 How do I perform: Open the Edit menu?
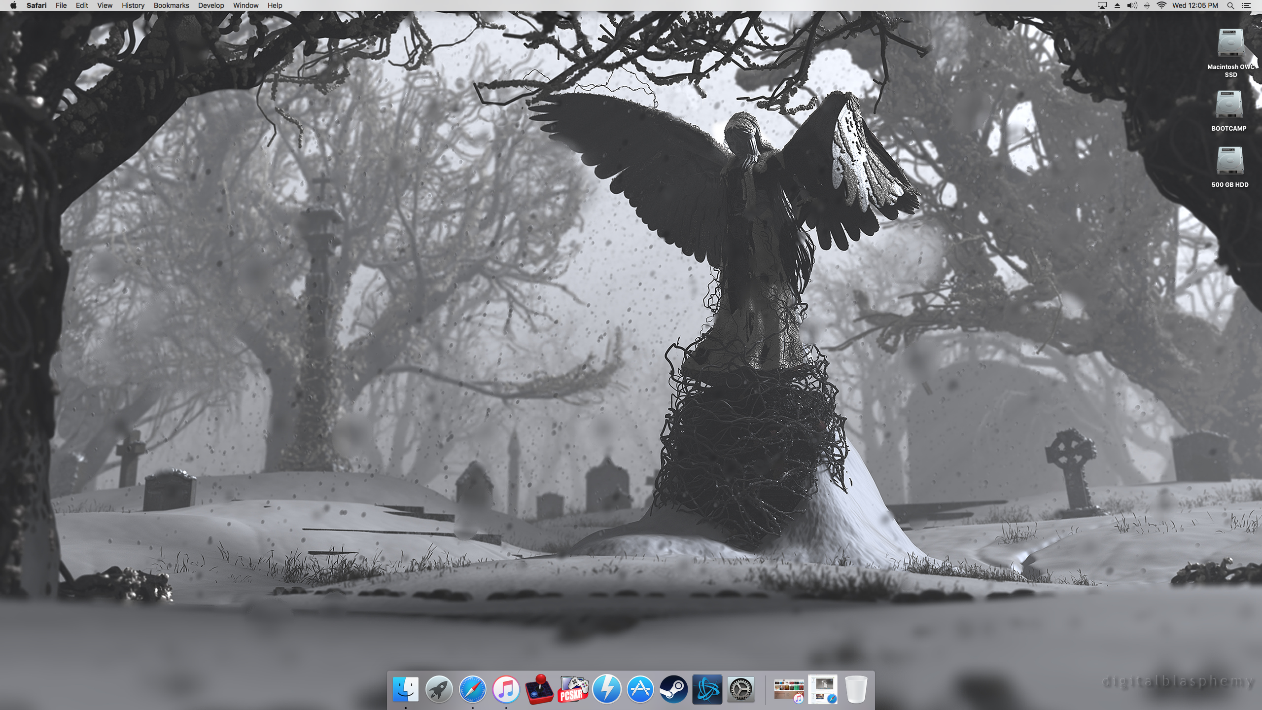[82, 5]
